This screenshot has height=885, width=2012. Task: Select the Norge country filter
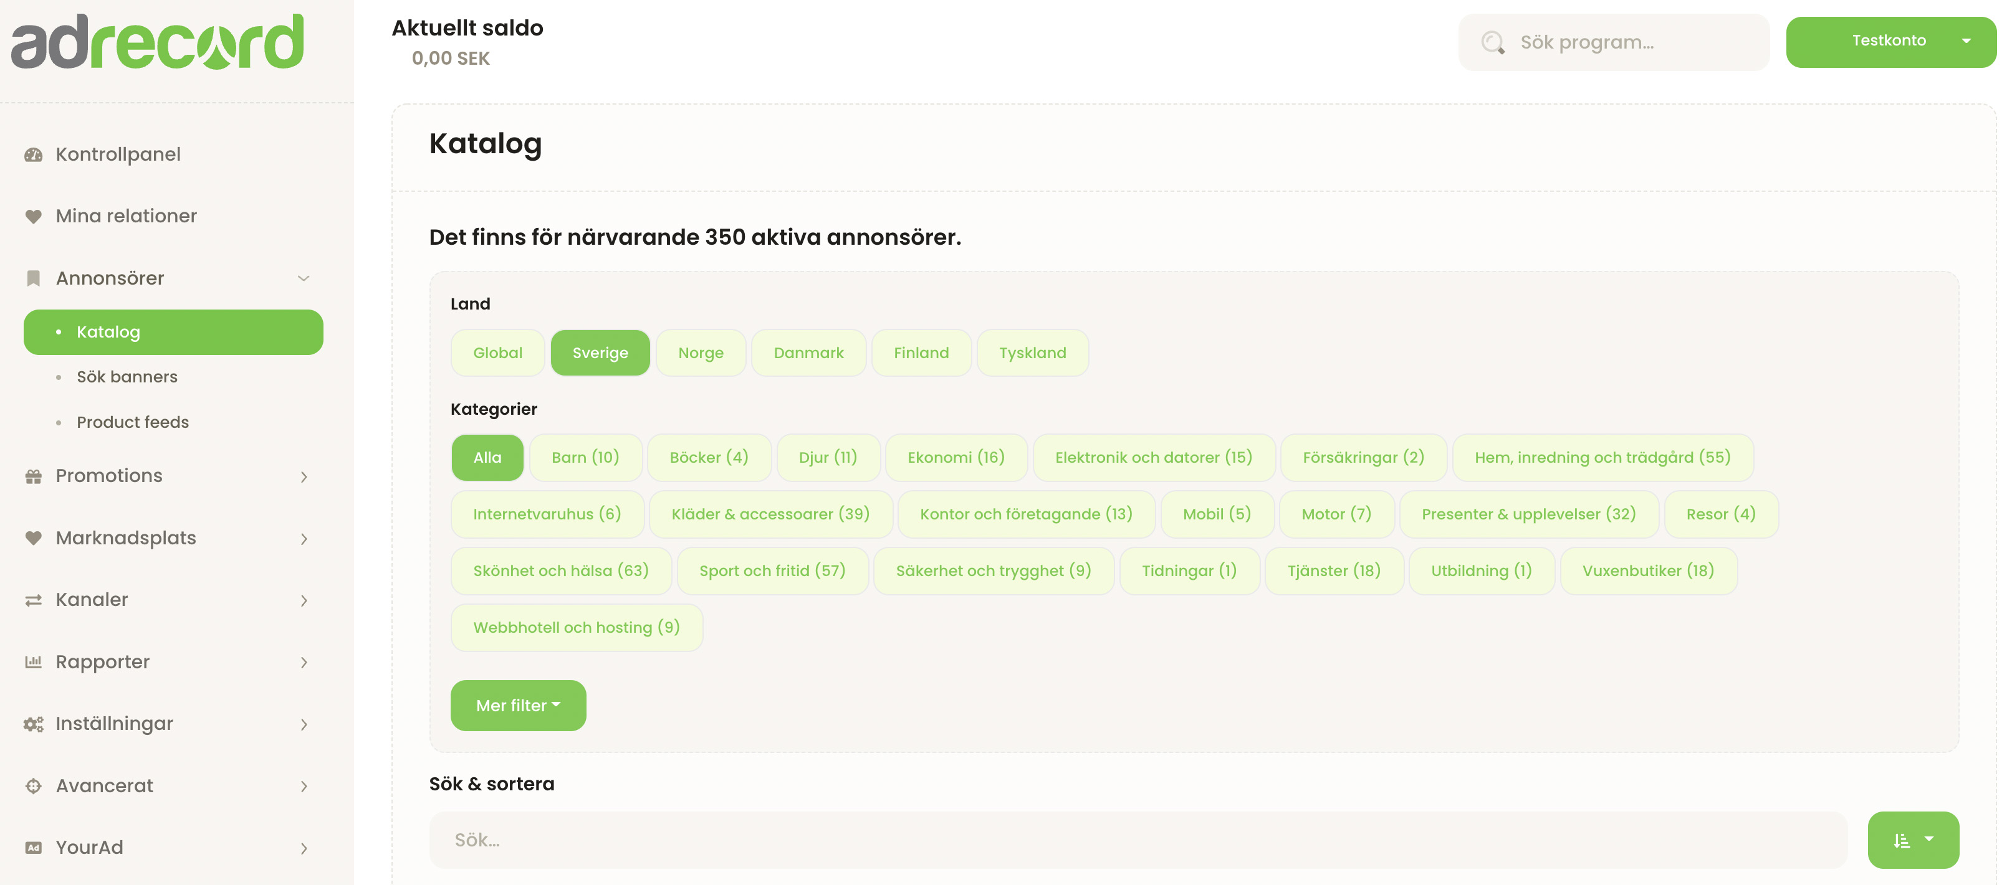700,353
